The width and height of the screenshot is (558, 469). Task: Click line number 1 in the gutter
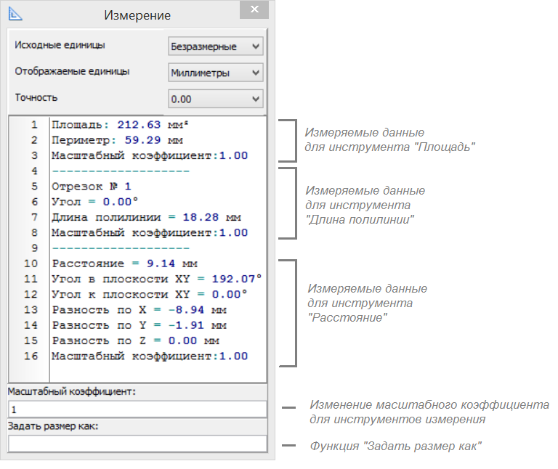point(34,125)
